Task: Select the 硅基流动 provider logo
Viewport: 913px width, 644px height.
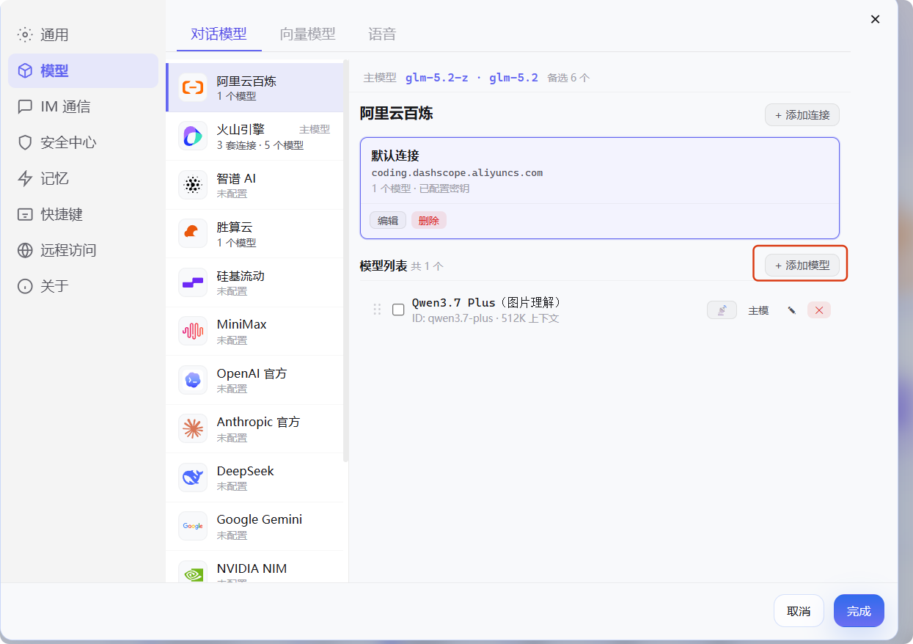Action: click(x=193, y=282)
